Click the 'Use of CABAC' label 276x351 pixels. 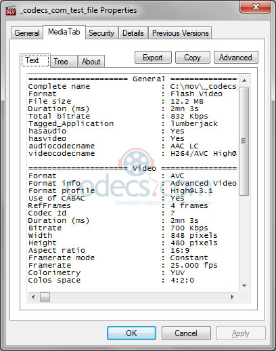(57, 198)
